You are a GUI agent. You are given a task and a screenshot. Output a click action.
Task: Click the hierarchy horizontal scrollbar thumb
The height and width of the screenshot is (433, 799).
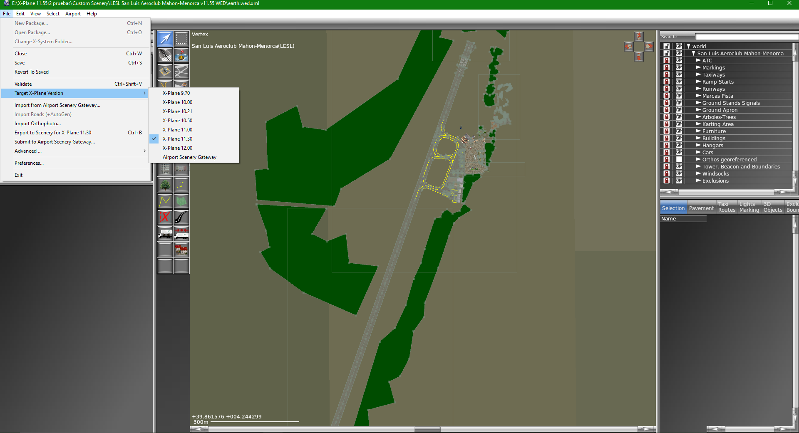pyautogui.click(x=726, y=192)
